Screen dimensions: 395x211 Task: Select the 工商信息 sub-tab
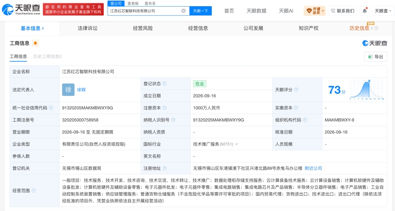pos(18,57)
